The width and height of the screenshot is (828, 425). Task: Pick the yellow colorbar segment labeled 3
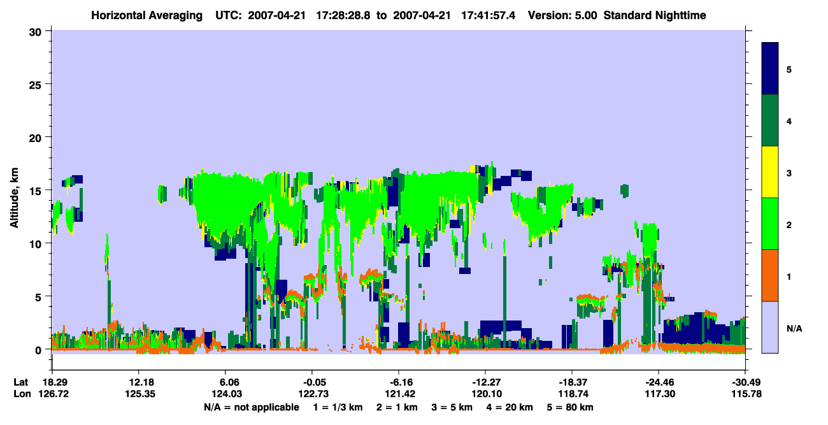click(x=770, y=172)
